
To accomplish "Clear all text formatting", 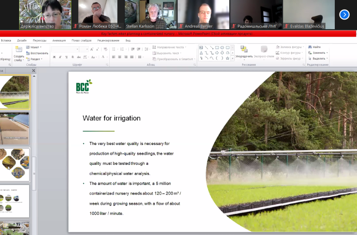I will tap(105, 49).
